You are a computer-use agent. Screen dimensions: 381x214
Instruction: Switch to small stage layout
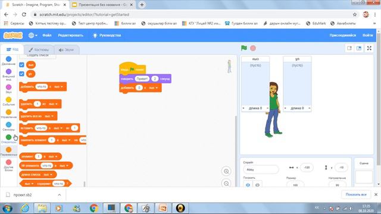349,48
